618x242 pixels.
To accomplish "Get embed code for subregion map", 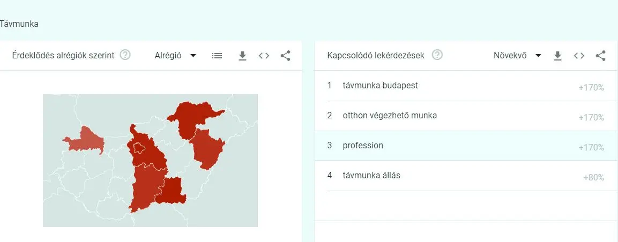I will (264, 56).
